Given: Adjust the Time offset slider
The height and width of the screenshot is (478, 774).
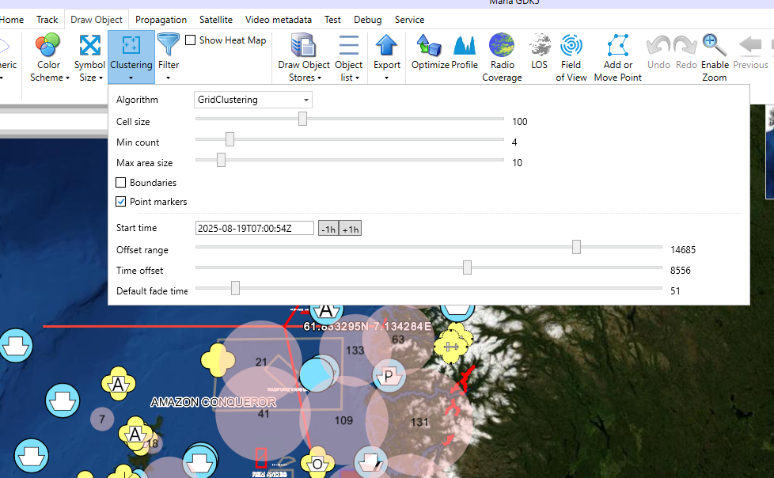Looking at the screenshot, I should 467,267.
